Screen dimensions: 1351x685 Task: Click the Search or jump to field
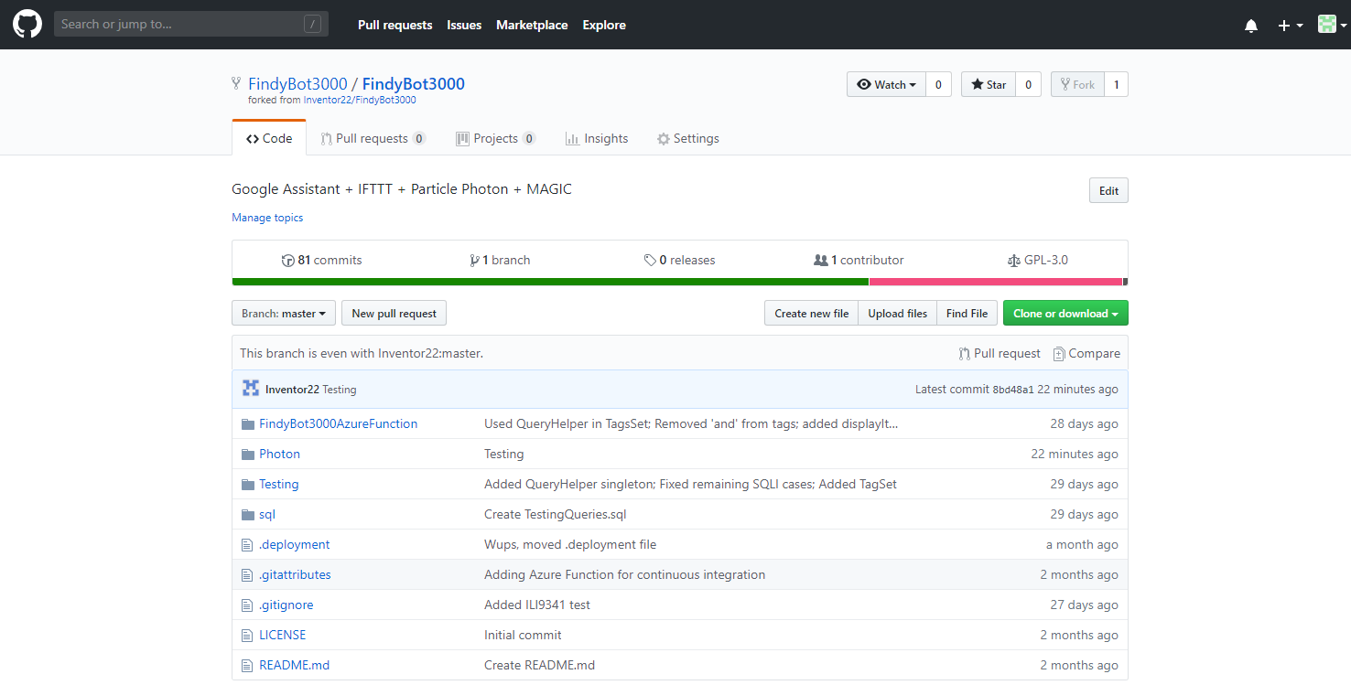pyautogui.click(x=191, y=24)
